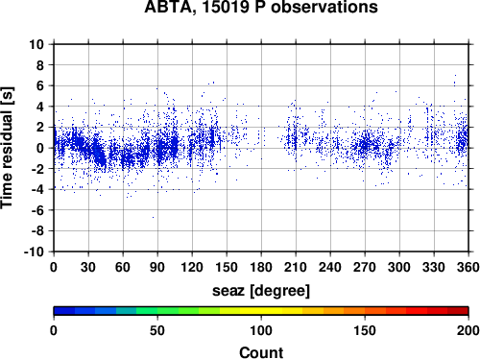Click the y-axis tick label 0
Image resolution: width=480 pixels, height=359 pixels.
tap(40, 148)
